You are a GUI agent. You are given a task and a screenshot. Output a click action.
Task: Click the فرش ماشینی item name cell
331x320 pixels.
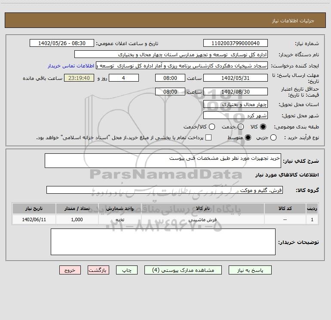pyautogui.click(x=202, y=219)
